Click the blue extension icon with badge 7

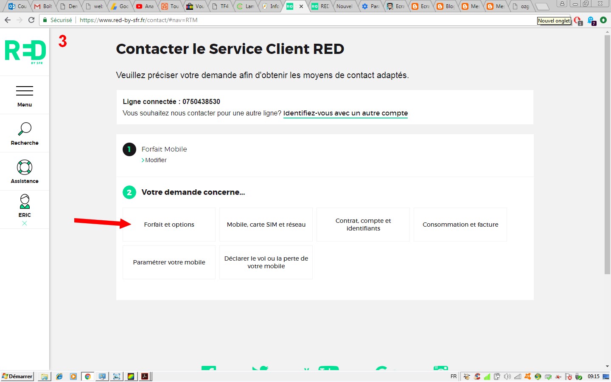point(591,20)
